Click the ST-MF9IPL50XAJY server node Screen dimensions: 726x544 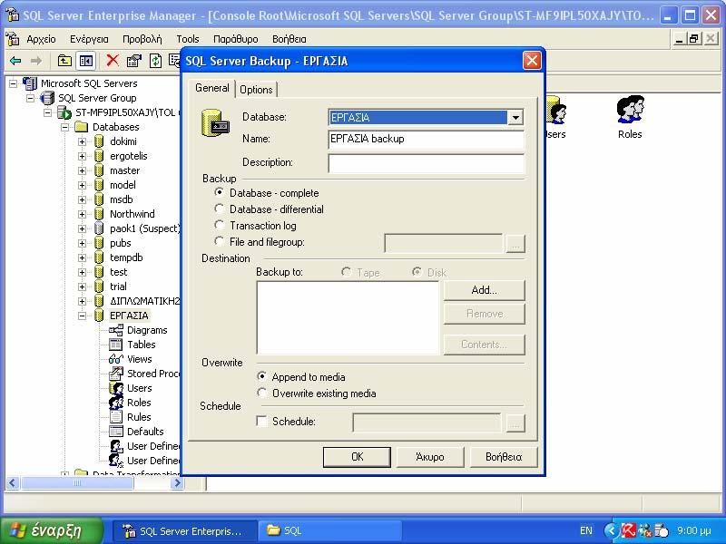pos(125,112)
